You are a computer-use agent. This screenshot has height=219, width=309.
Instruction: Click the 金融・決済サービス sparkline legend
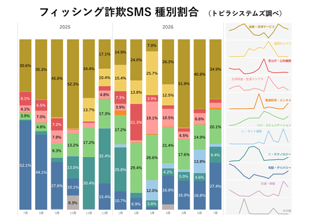(x=258, y=31)
